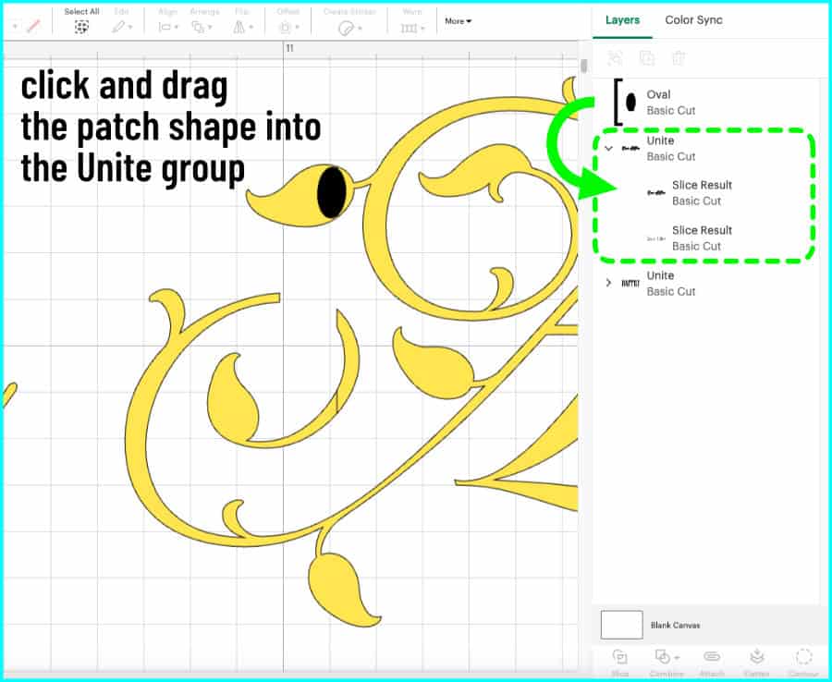This screenshot has width=832, height=682.
Task: Click the black oval patch on canvas
Action: click(331, 192)
